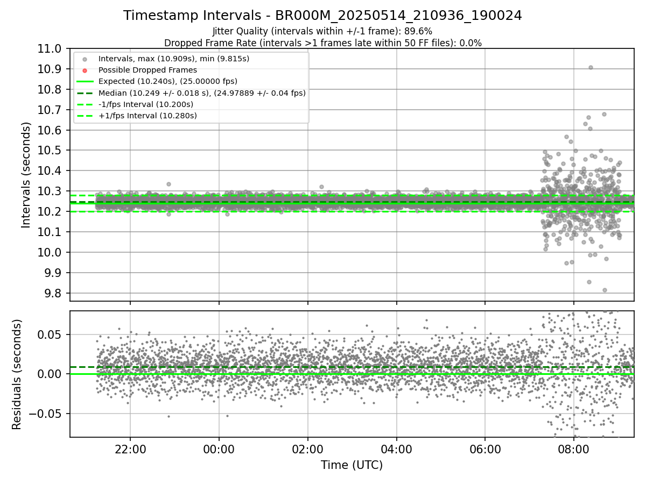Image resolution: width=646 pixels, height=484 pixels.
Task: Click the 06:00 time axis tick label
Action: point(485,449)
